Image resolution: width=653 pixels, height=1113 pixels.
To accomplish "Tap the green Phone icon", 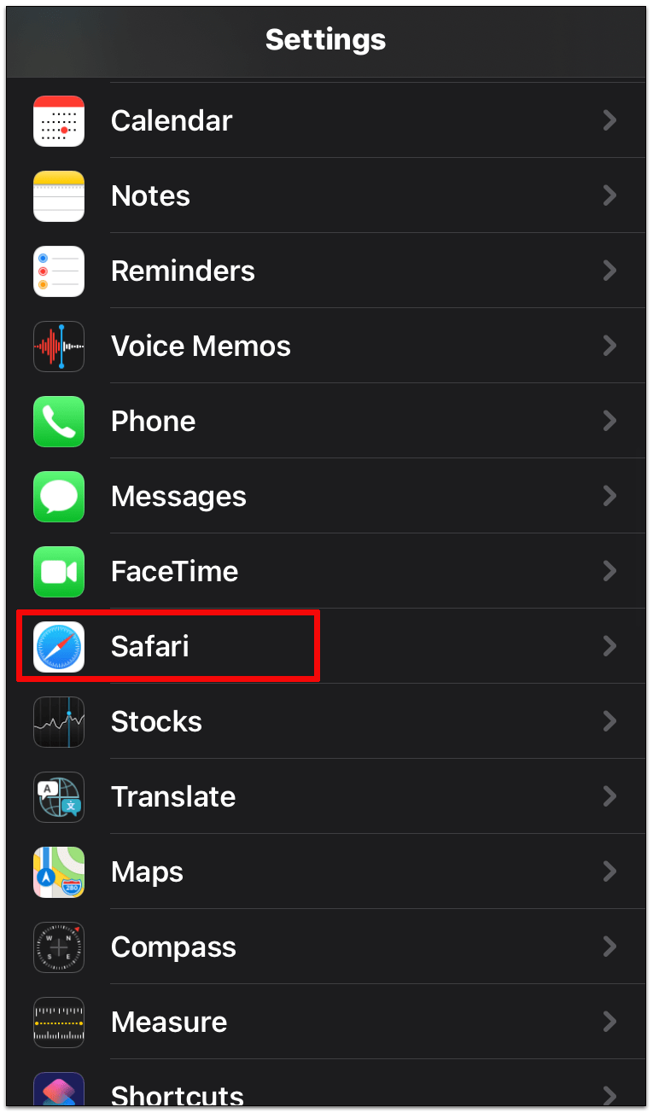I will point(59,421).
